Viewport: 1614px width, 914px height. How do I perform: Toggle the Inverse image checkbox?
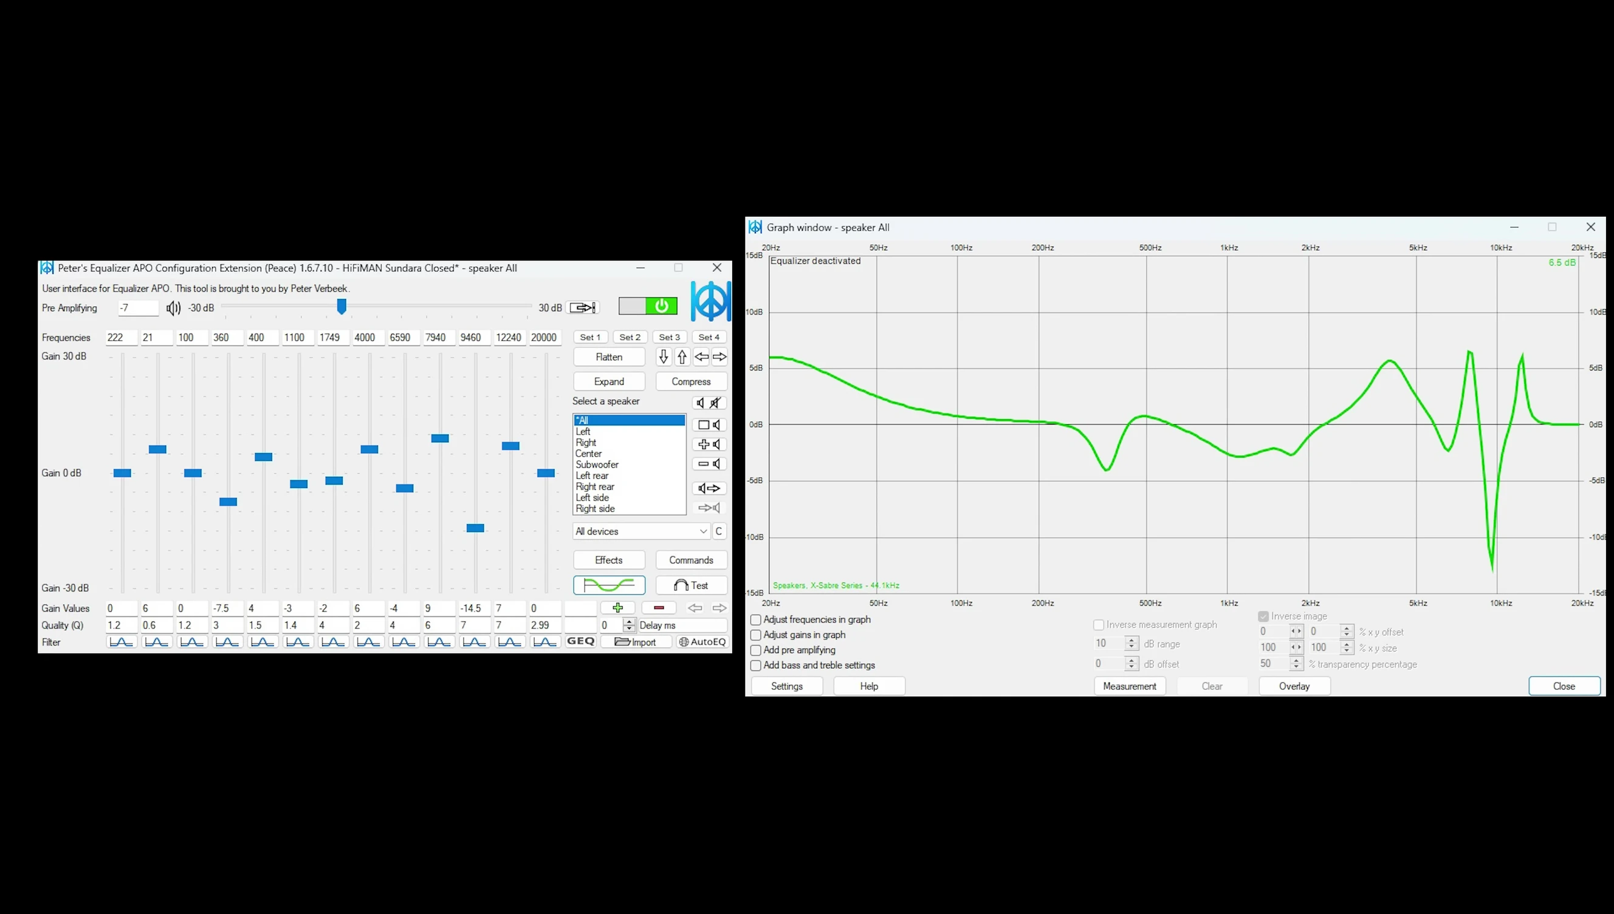click(x=1263, y=616)
